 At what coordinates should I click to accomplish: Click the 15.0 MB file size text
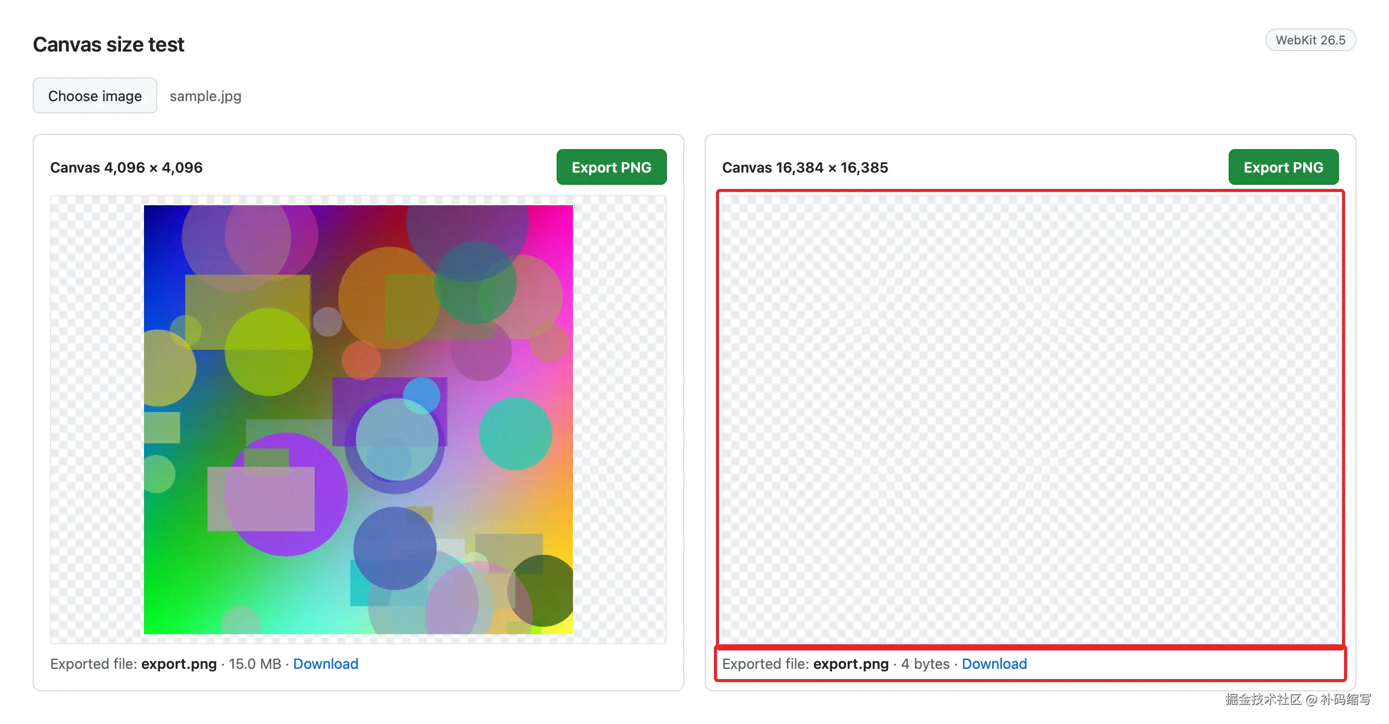[254, 664]
